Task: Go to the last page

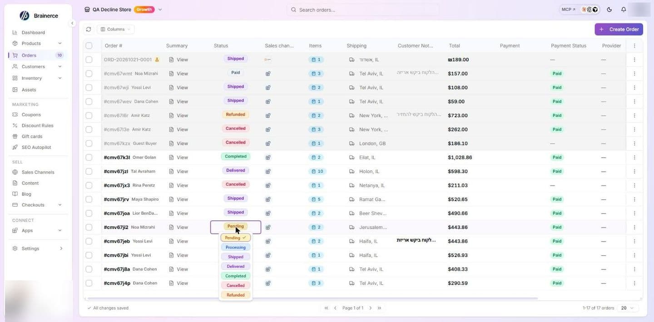Action: (x=380, y=308)
